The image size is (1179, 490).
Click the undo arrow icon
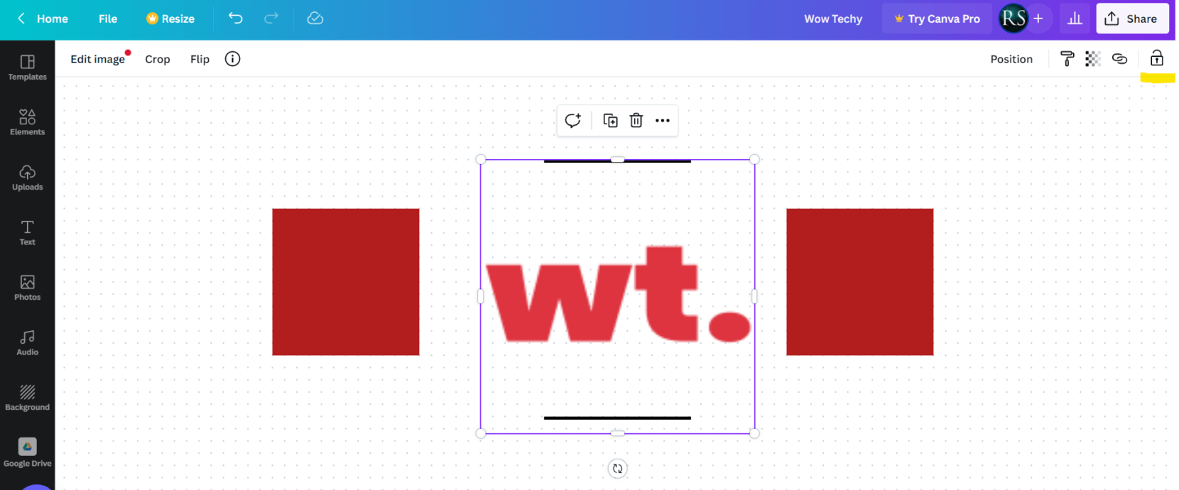pyautogui.click(x=236, y=18)
